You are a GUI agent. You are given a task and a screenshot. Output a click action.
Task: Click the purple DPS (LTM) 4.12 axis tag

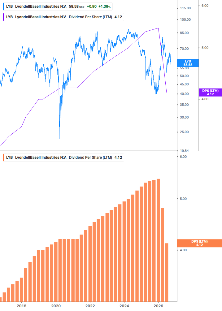(210, 93)
